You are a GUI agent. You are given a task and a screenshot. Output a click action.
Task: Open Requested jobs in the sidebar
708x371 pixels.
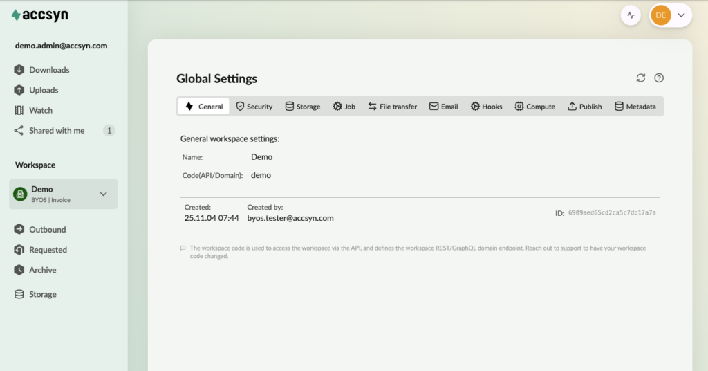[x=48, y=250]
